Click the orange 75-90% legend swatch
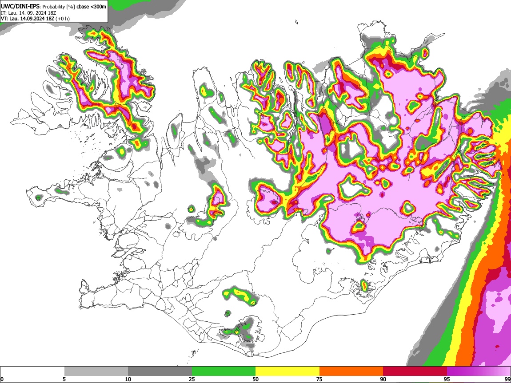Viewport: 511px width, 383px height. coord(351,371)
